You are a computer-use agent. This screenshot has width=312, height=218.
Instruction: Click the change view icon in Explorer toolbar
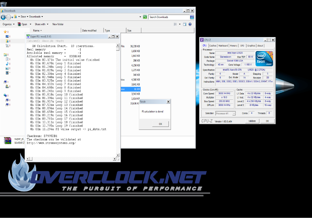click(175, 24)
